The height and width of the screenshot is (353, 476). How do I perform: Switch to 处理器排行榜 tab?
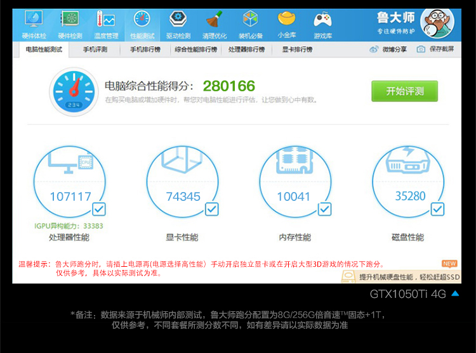[x=246, y=49]
